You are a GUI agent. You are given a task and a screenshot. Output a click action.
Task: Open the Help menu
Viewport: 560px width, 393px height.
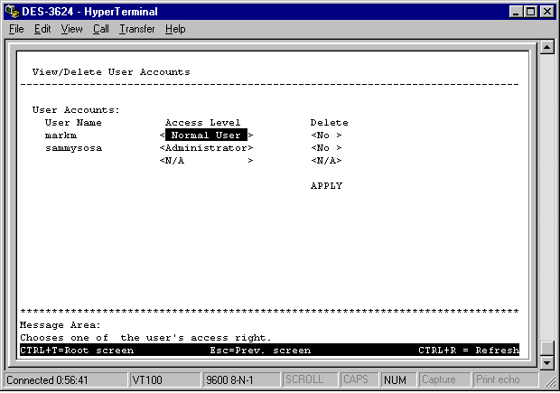tap(175, 29)
